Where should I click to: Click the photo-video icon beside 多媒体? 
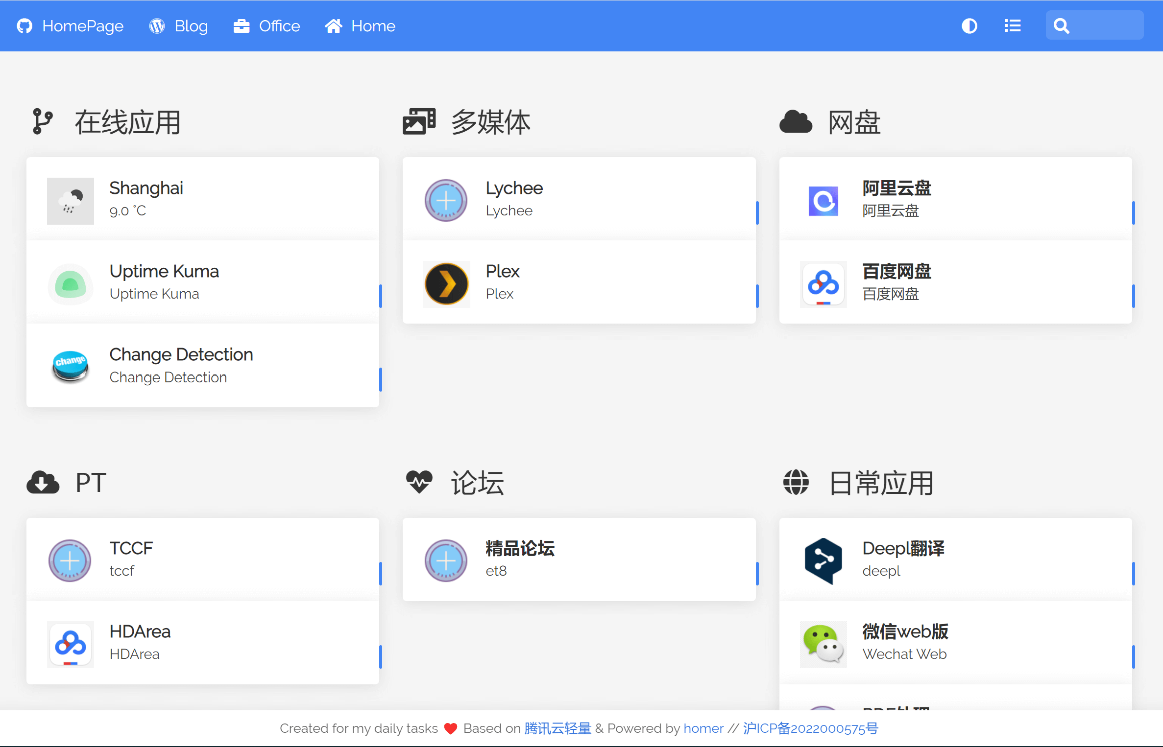coord(419,121)
